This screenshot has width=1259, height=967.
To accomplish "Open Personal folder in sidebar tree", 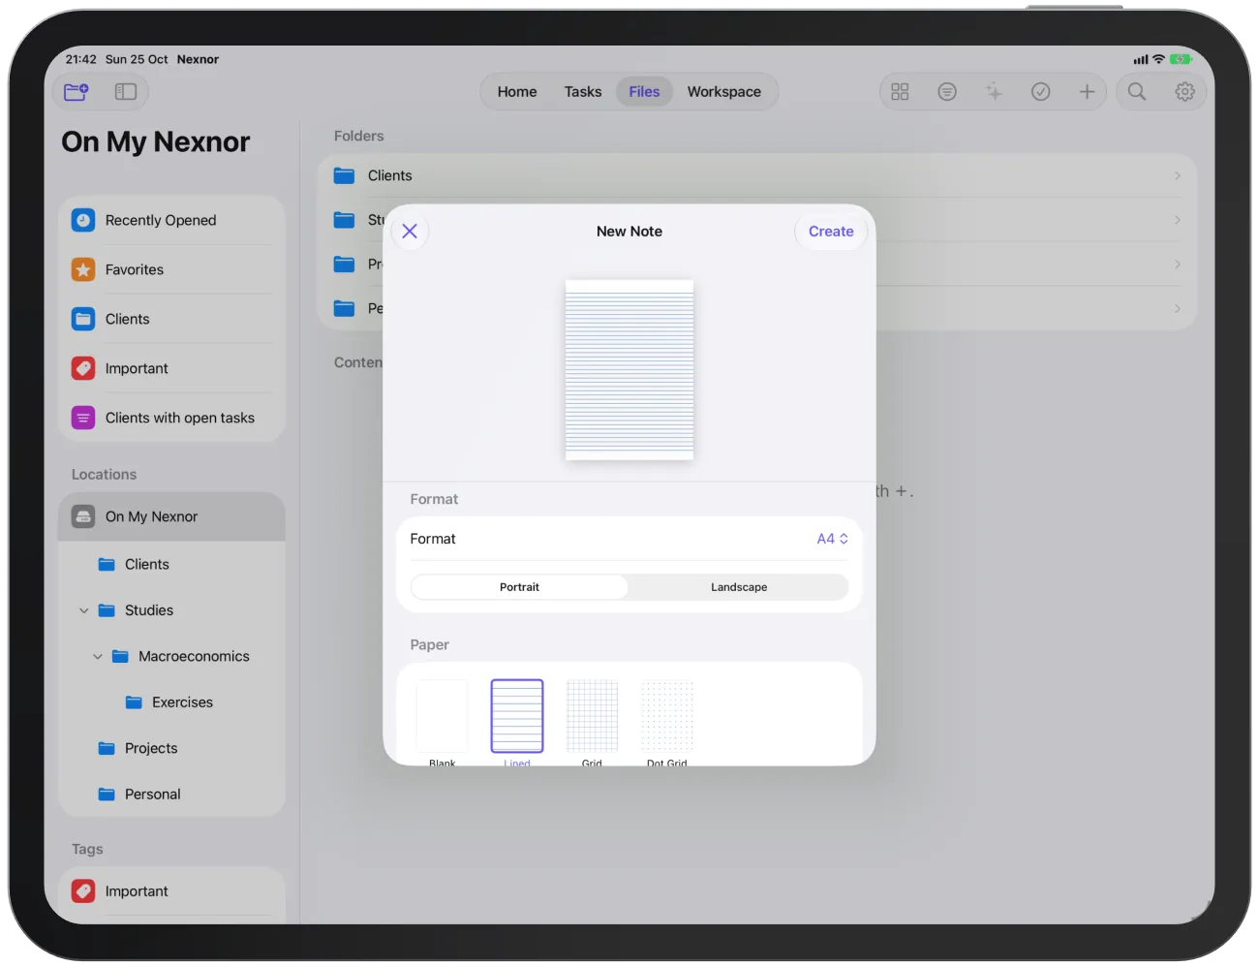I will [x=171, y=795].
